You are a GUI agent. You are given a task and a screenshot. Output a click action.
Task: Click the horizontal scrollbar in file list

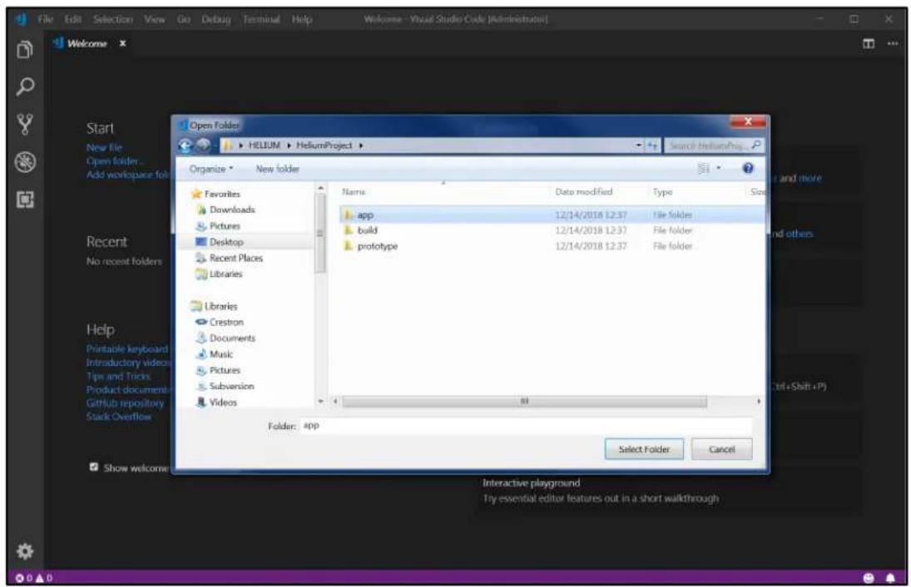coord(524,402)
